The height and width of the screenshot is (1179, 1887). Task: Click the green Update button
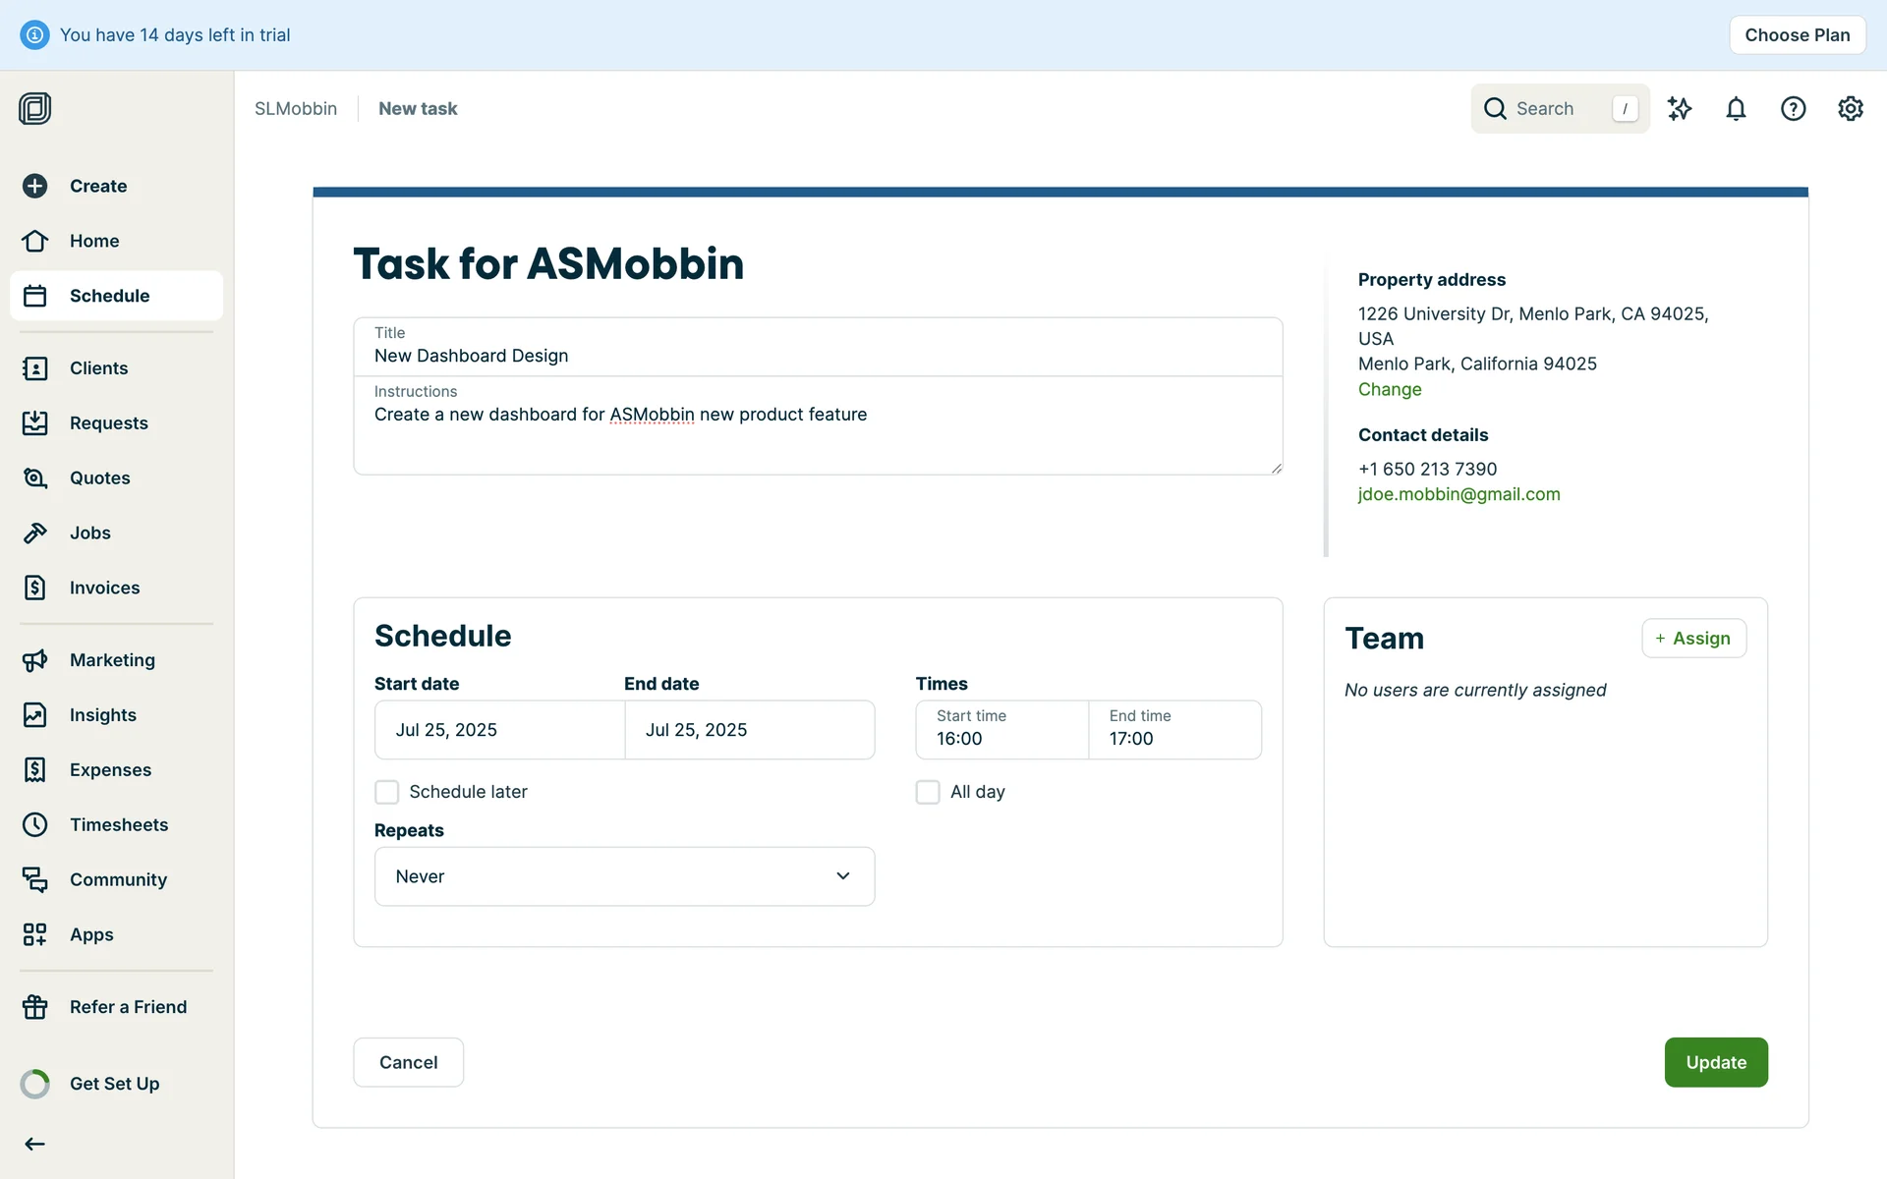pos(1715,1062)
